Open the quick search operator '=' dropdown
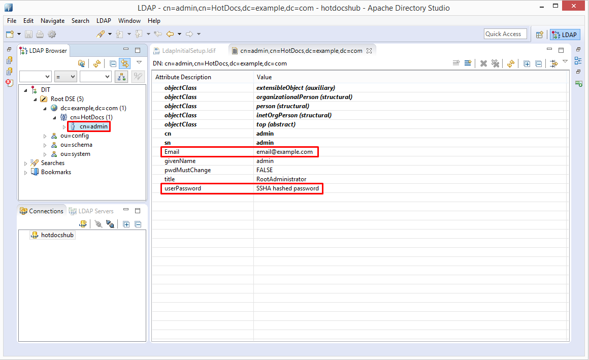 [66, 77]
